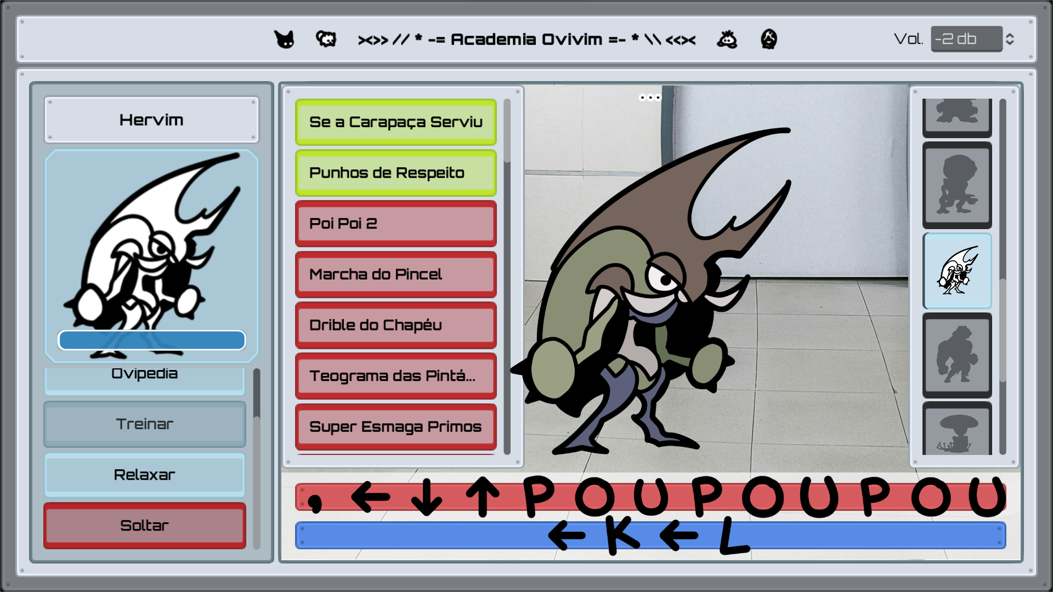This screenshot has width=1053, height=592.
Task: Open the three-dots menu above creature
Action: click(650, 98)
